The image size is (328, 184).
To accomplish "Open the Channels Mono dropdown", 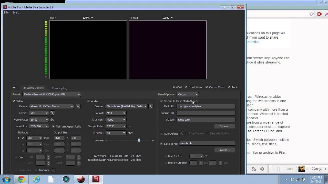I will [116, 120].
